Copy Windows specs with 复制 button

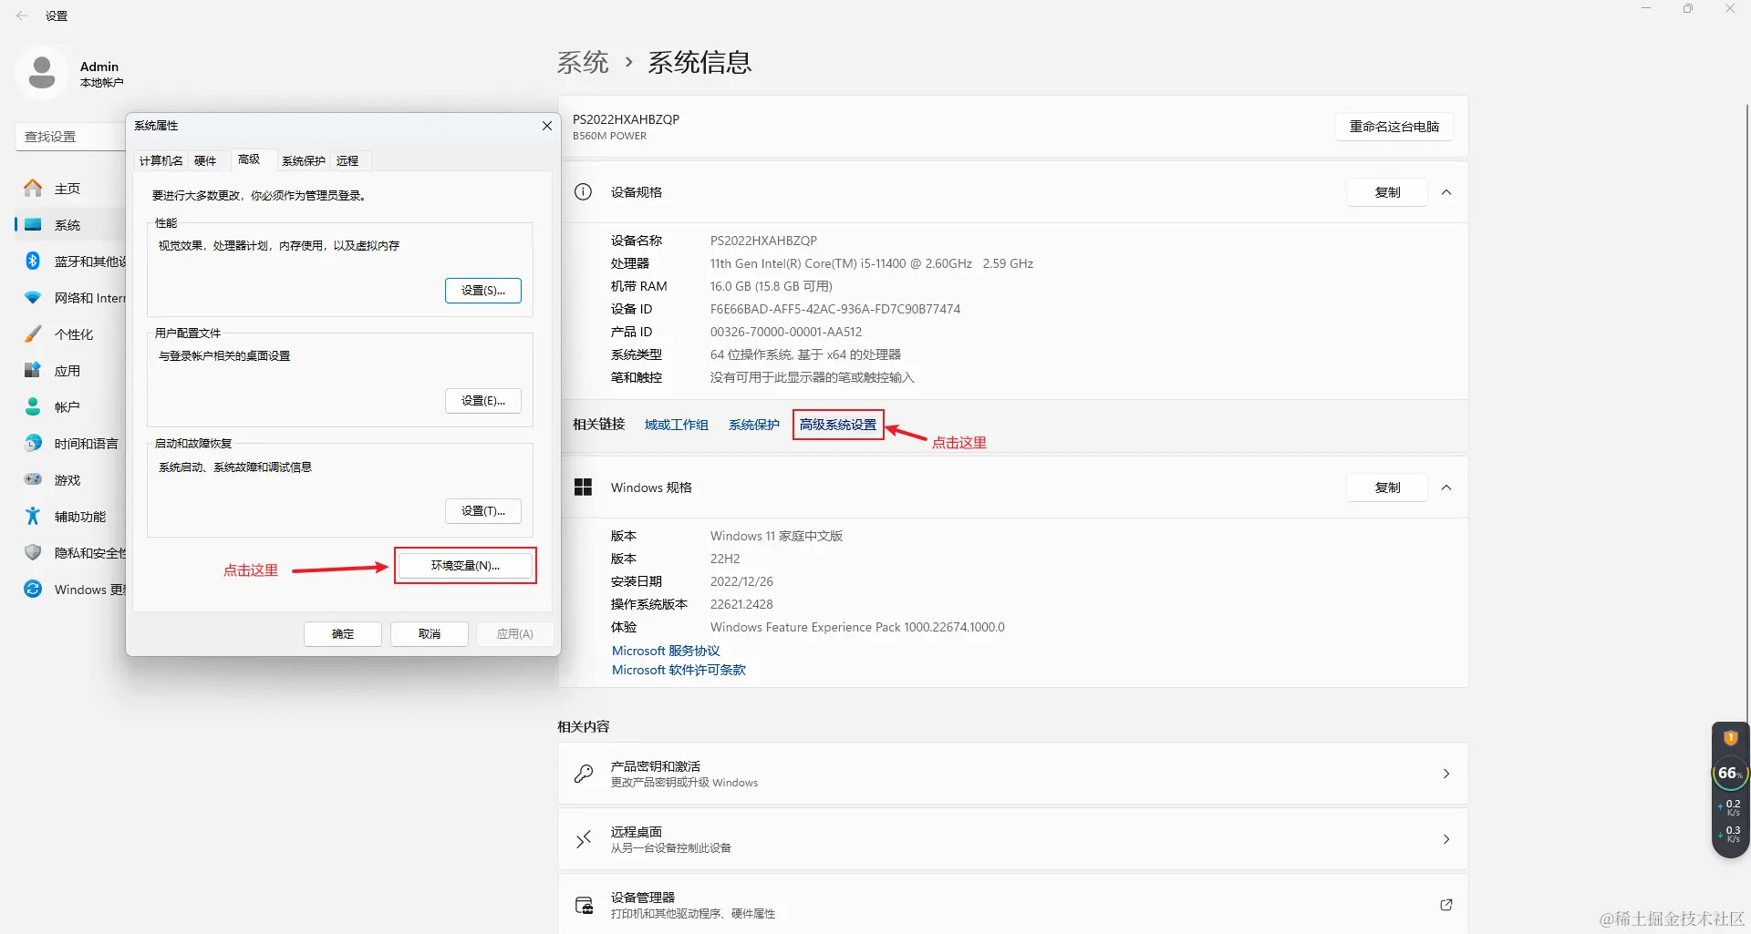[x=1387, y=488]
